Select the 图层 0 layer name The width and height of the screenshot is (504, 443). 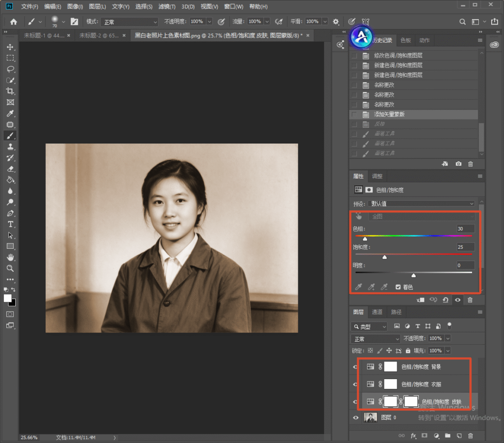click(388, 417)
